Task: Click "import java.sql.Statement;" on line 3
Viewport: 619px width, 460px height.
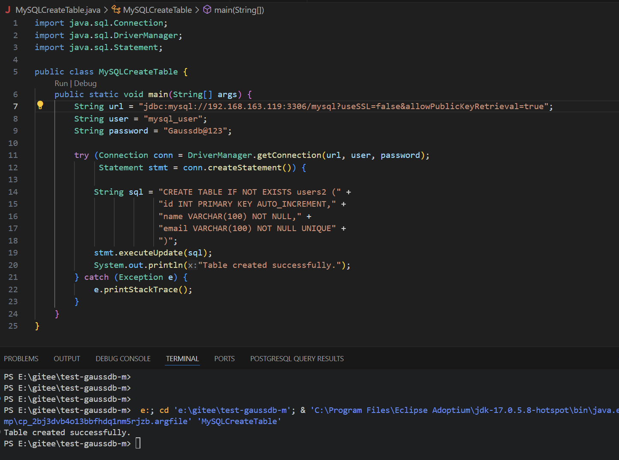Action: (98, 47)
